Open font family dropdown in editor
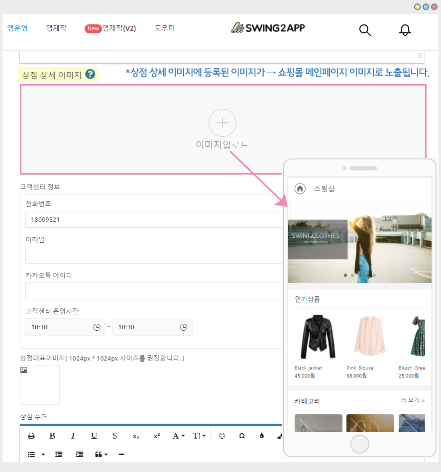The width and height of the screenshot is (441, 472). click(178, 436)
